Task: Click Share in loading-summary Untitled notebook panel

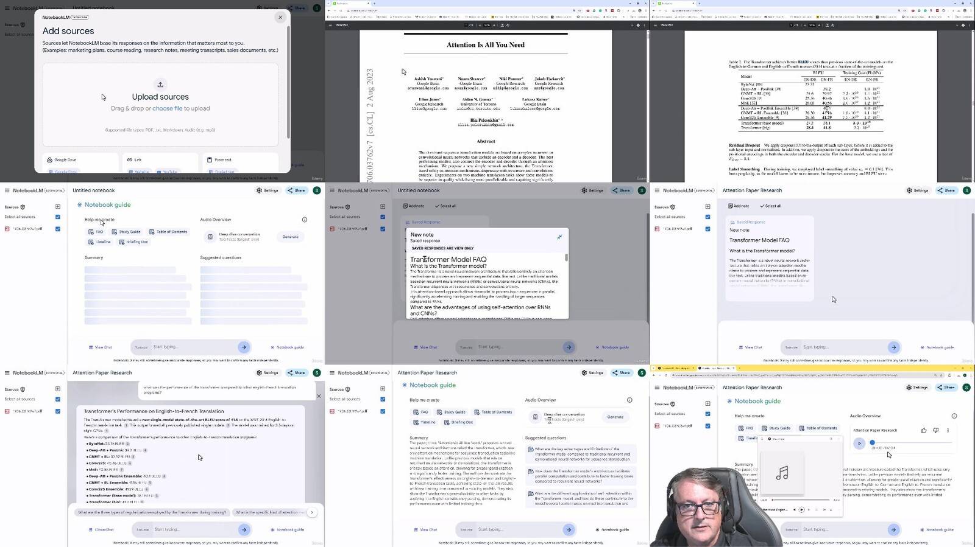Action: [x=296, y=190]
